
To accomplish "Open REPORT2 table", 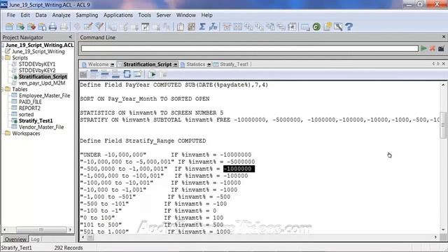I will (29, 108).
